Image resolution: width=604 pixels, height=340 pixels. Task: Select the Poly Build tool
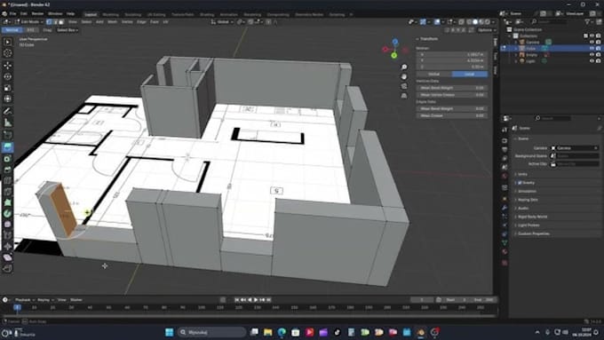8,202
